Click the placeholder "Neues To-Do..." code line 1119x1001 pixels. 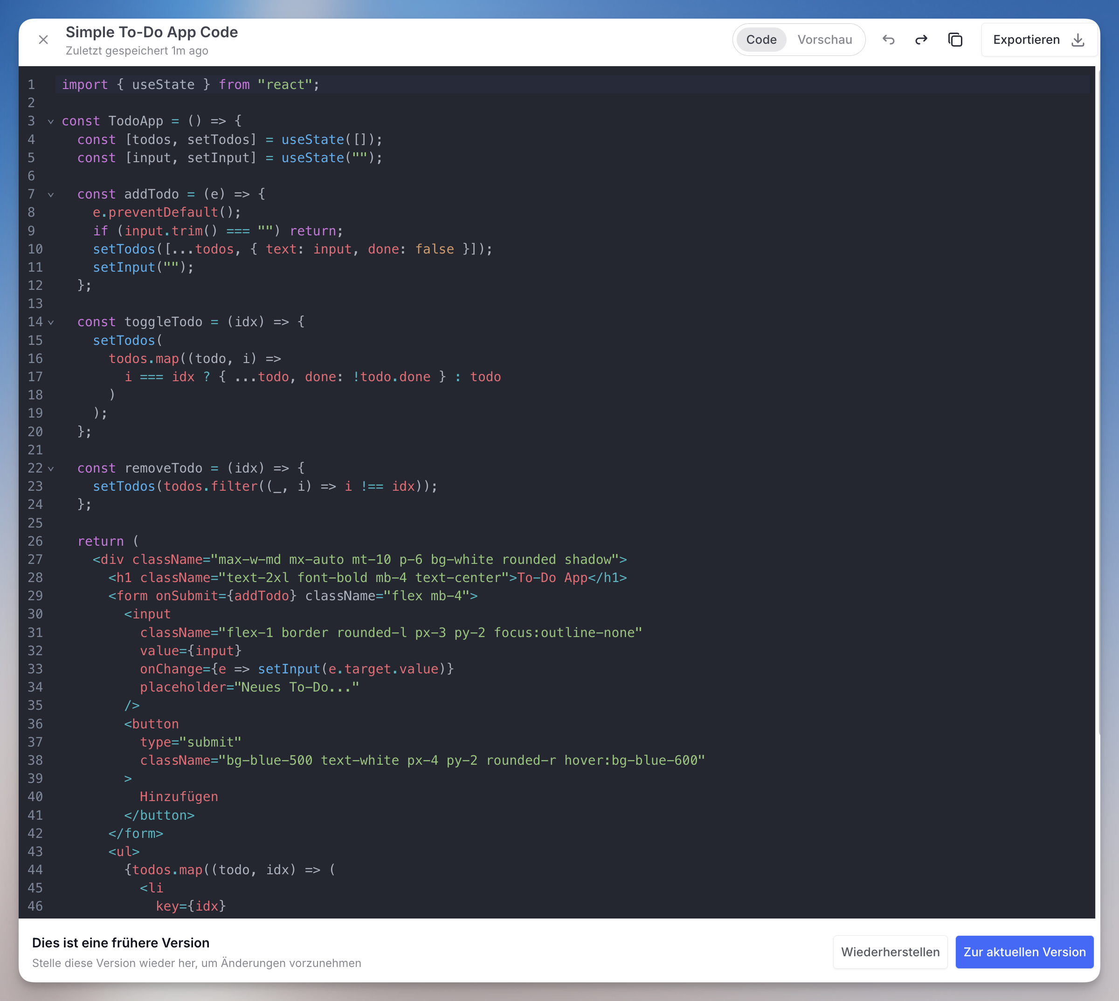click(x=249, y=687)
